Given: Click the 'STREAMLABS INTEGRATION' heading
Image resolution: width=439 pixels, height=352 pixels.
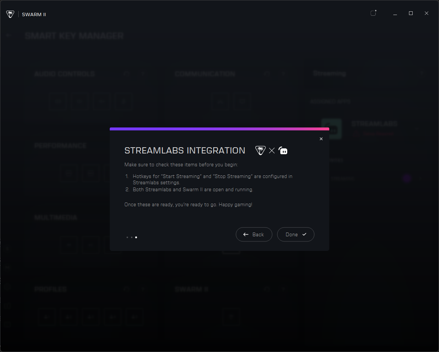Looking at the screenshot, I should 185,151.
